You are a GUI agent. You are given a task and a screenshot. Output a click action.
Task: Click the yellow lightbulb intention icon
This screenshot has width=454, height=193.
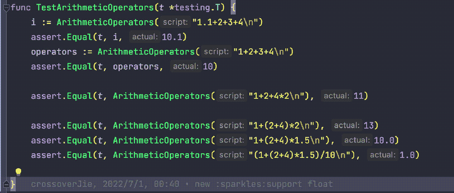(18, 172)
